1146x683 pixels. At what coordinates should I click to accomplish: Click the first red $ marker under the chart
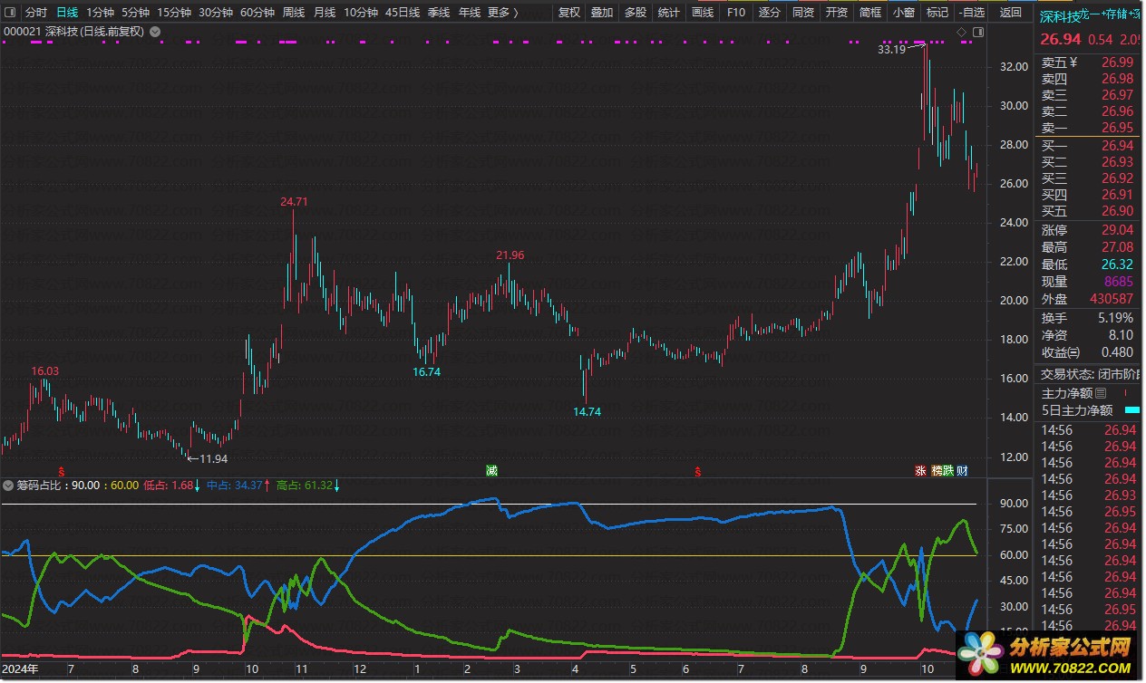(62, 471)
